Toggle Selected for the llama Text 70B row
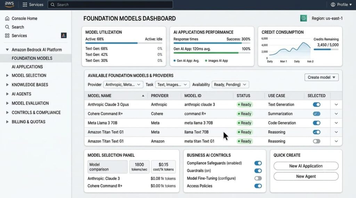 (x=316, y=132)
